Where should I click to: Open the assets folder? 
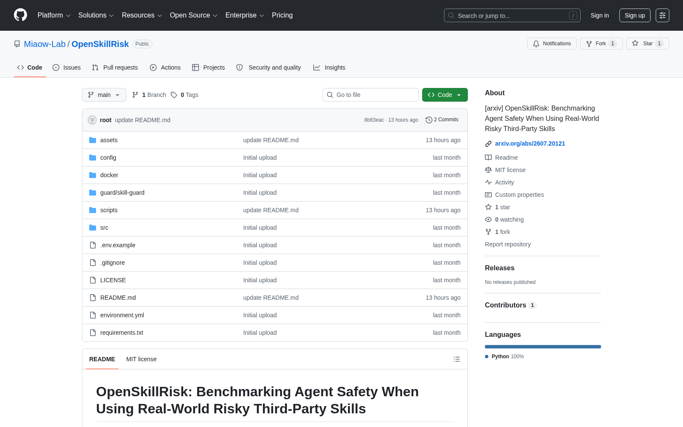tap(109, 140)
